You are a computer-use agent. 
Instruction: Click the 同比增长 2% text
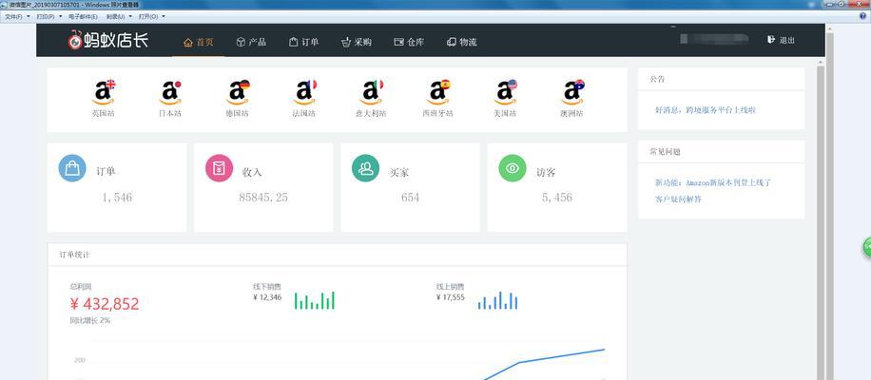click(89, 321)
